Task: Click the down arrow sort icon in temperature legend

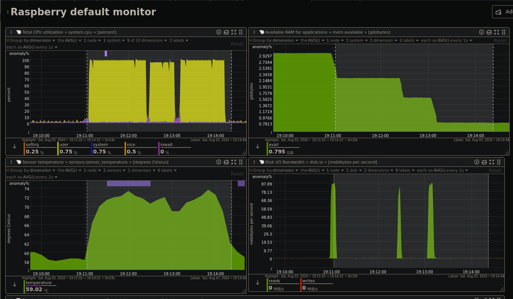Action: (x=15, y=284)
